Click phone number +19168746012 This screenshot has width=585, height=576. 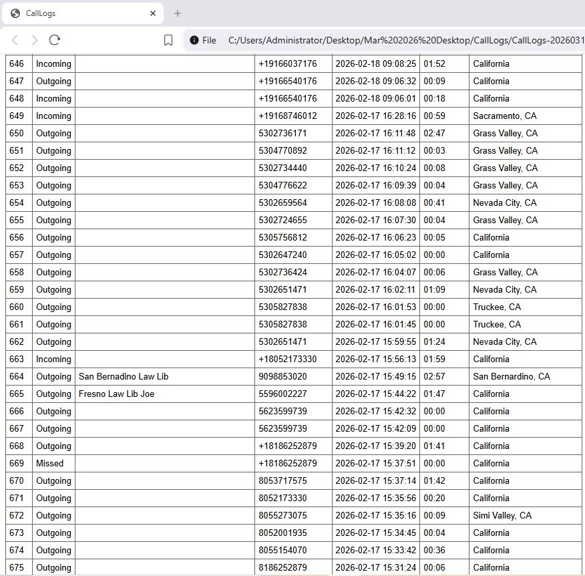[x=288, y=116]
